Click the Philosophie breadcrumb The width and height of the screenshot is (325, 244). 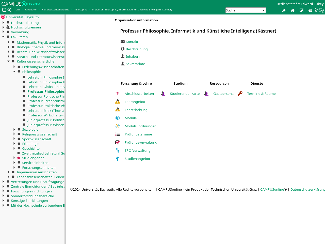click(x=80, y=10)
